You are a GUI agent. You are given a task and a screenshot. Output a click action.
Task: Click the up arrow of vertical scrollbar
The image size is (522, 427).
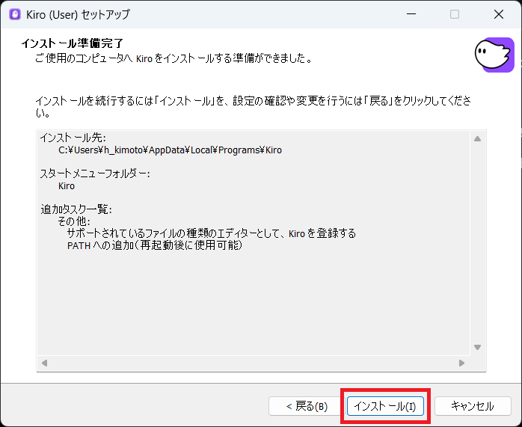point(477,139)
